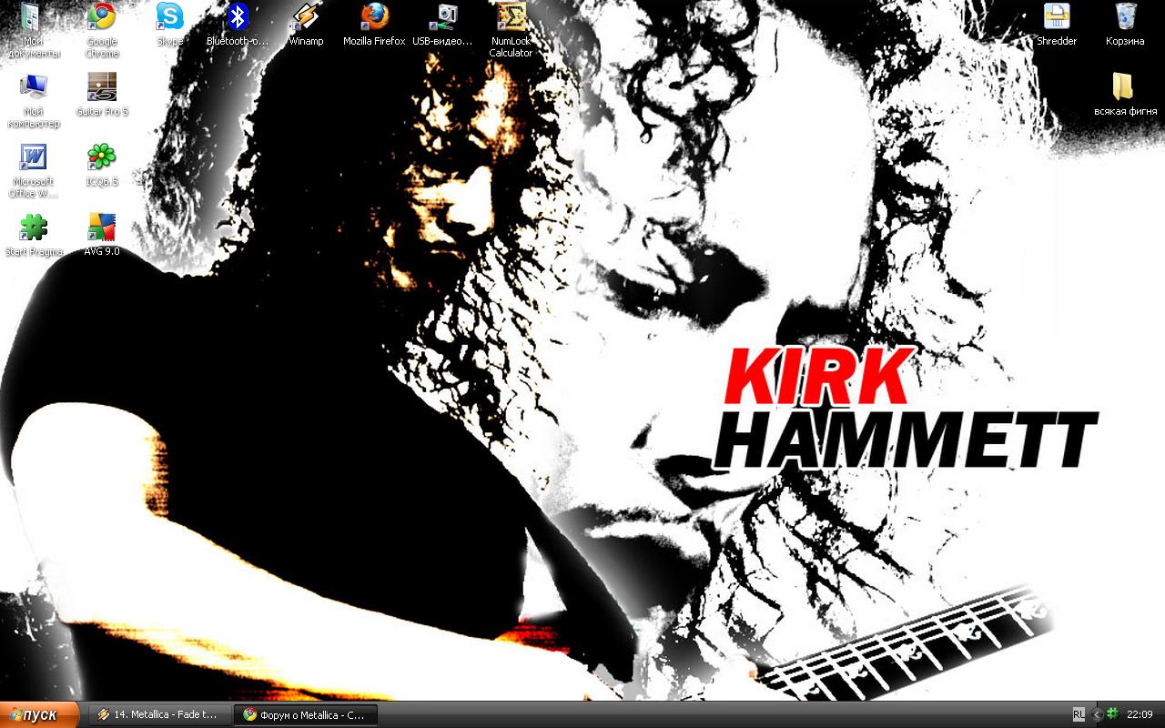
Task: Click the Shredder desktop icon
Action: (x=1057, y=17)
